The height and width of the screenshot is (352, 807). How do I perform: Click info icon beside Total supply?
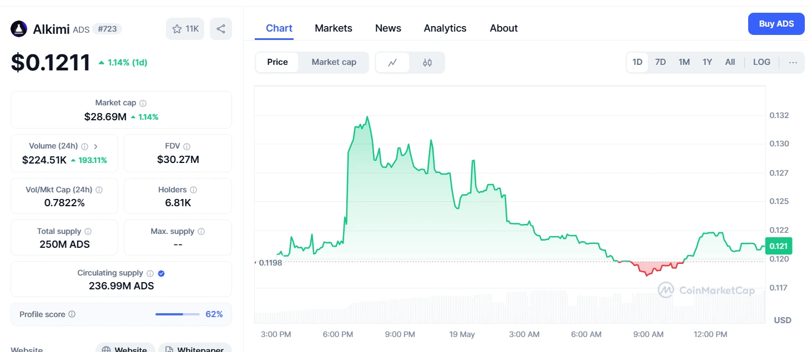click(x=88, y=231)
